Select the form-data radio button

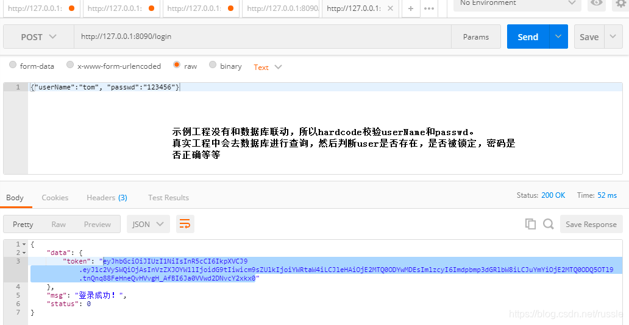tap(13, 65)
